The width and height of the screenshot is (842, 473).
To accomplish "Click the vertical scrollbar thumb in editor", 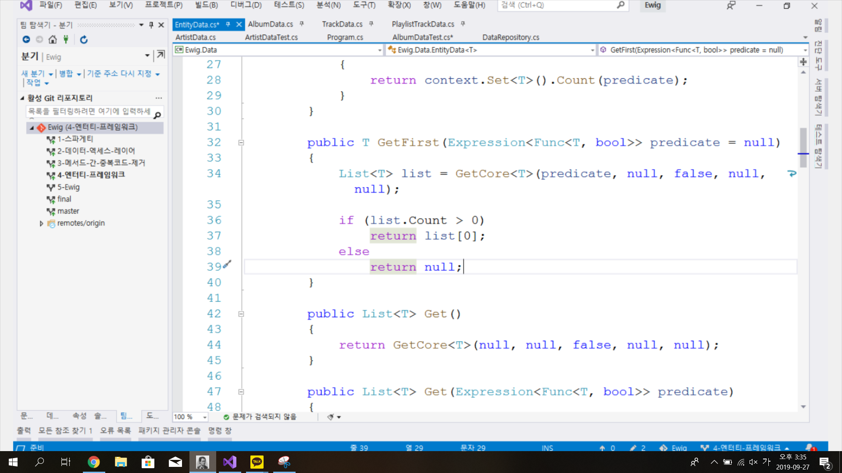I will point(803,147).
